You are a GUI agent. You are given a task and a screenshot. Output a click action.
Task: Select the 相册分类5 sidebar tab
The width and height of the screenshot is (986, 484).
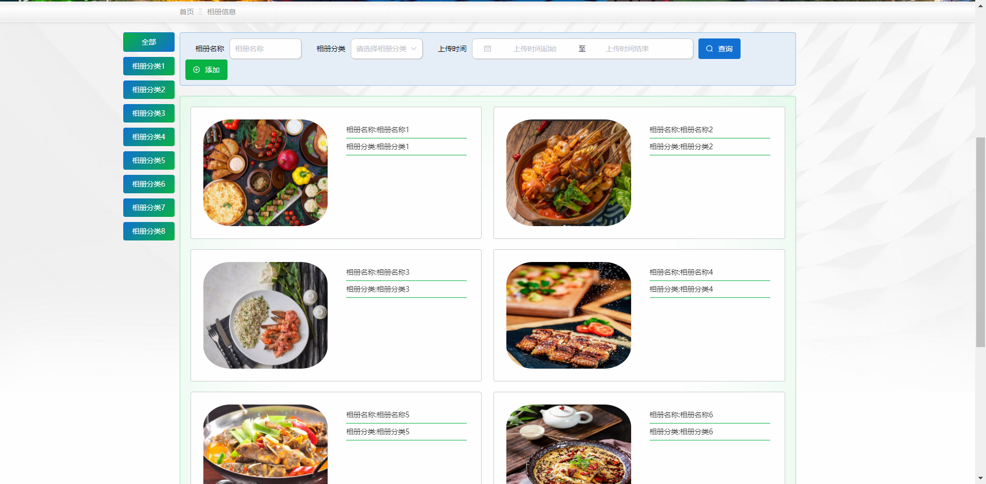tap(149, 160)
